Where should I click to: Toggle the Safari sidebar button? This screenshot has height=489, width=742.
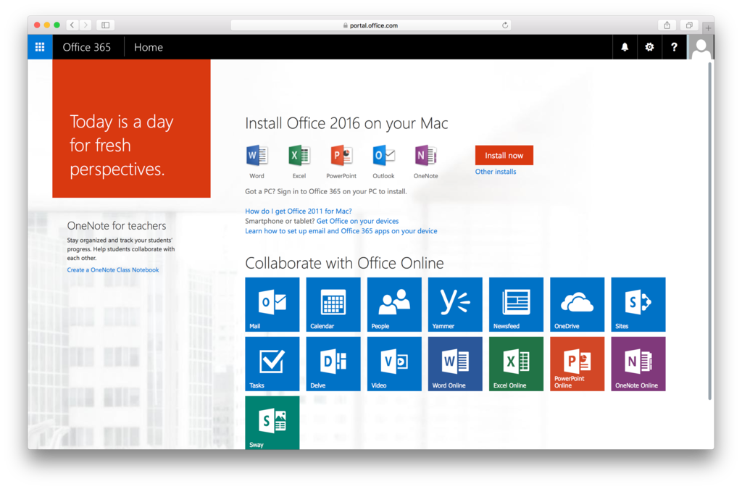click(105, 25)
